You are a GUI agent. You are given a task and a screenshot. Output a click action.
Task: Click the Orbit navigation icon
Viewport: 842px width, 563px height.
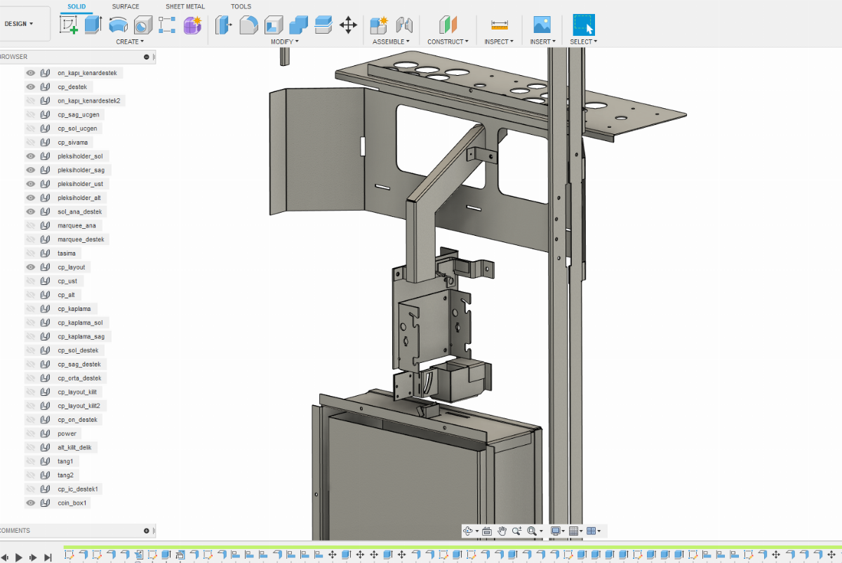(x=468, y=531)
